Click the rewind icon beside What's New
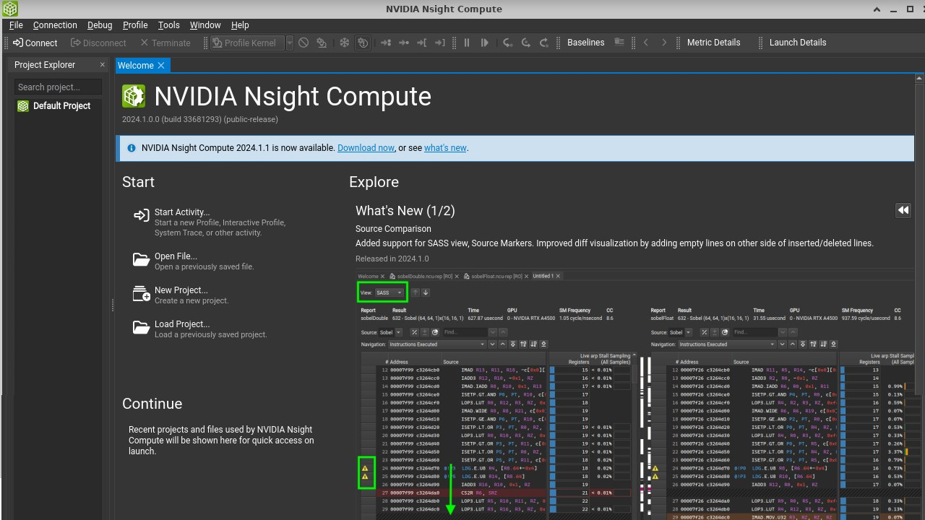925x520 pixels. coord(903,210)
